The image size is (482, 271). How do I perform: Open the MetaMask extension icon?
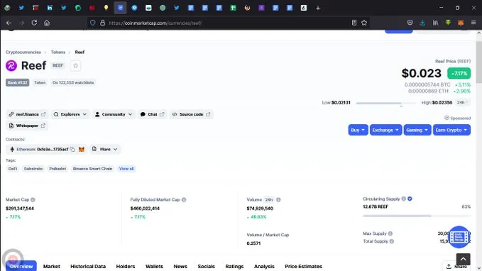pyautogui.click(x=461, y=23)
